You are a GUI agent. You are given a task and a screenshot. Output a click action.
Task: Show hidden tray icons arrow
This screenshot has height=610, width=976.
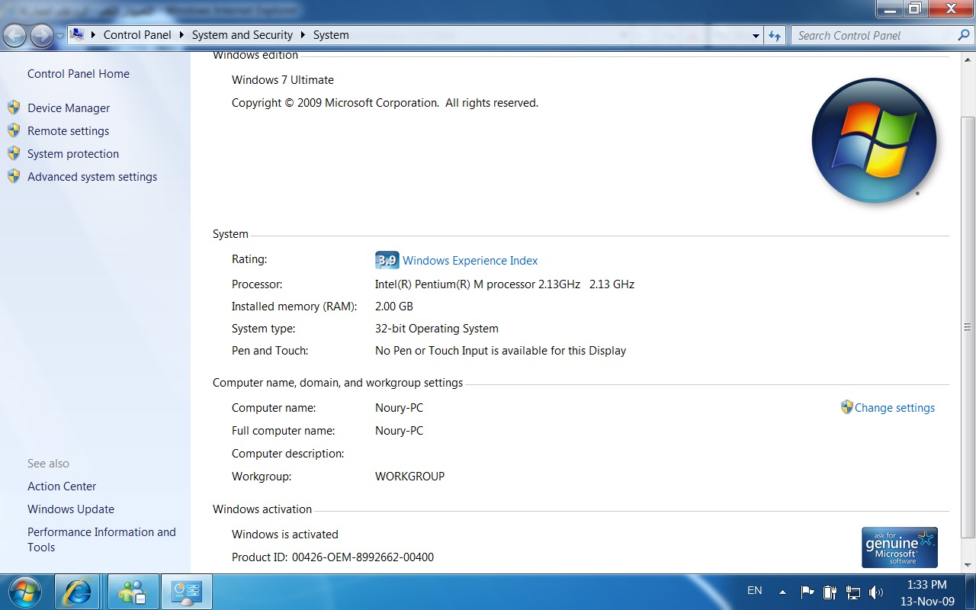[x=782, y=592]
